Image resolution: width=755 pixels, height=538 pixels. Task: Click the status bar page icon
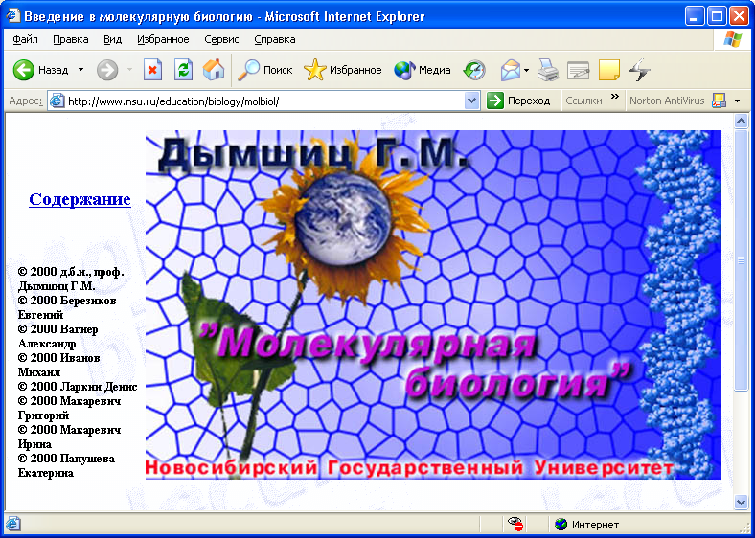pyautogui.click(x=13, y=524)
